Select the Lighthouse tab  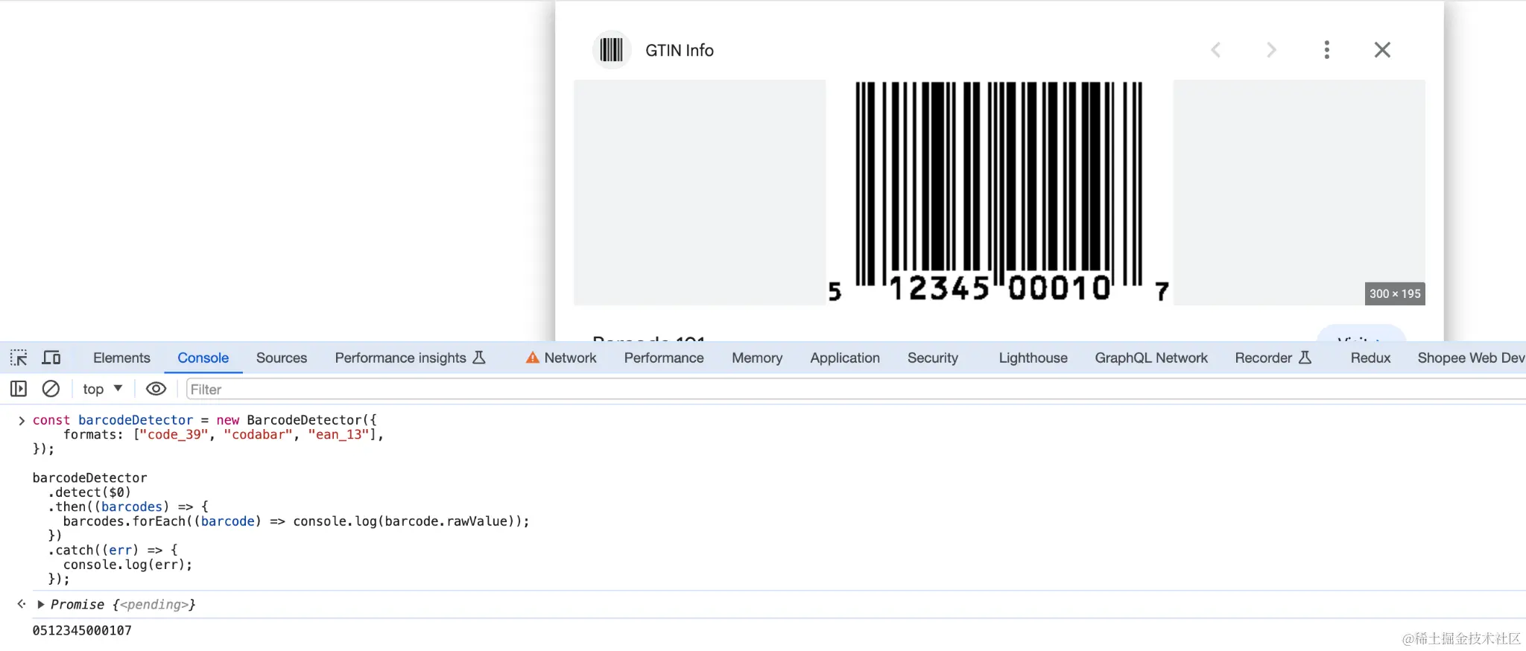[1033, 358]
